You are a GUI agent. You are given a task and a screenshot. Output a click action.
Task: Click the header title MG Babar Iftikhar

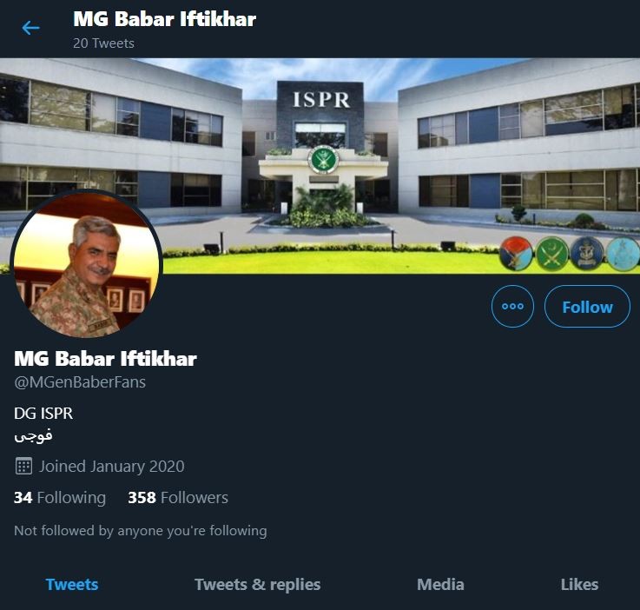(x=164, y=19)
